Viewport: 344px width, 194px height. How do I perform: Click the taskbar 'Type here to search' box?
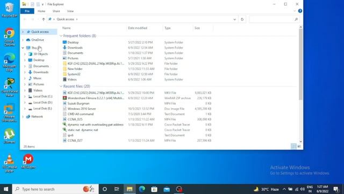[x=55, y=189]
